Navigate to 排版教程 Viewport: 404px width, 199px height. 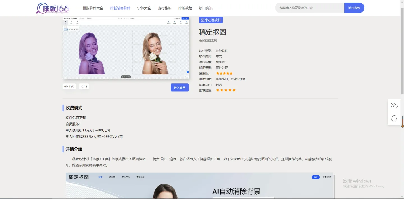pyautogui.click(x=185, y=8)
